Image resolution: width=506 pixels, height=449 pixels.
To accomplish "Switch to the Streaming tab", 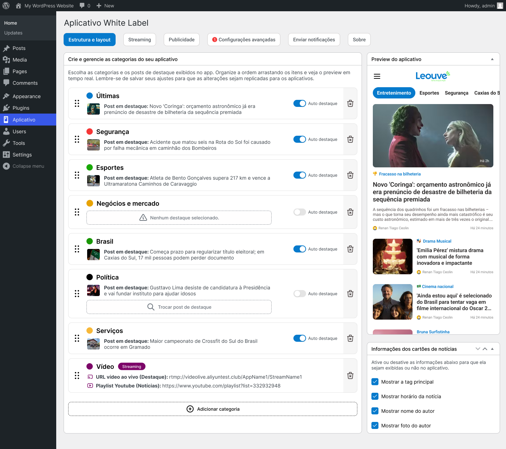I will (140, 39).
